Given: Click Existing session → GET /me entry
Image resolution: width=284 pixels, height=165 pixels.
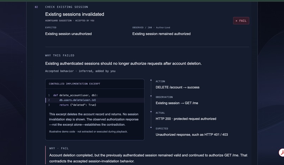Looking at the screenshot, I should coord(177,103).
